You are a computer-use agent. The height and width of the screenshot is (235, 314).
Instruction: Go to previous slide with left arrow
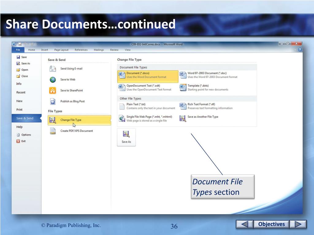click(244, 224)
